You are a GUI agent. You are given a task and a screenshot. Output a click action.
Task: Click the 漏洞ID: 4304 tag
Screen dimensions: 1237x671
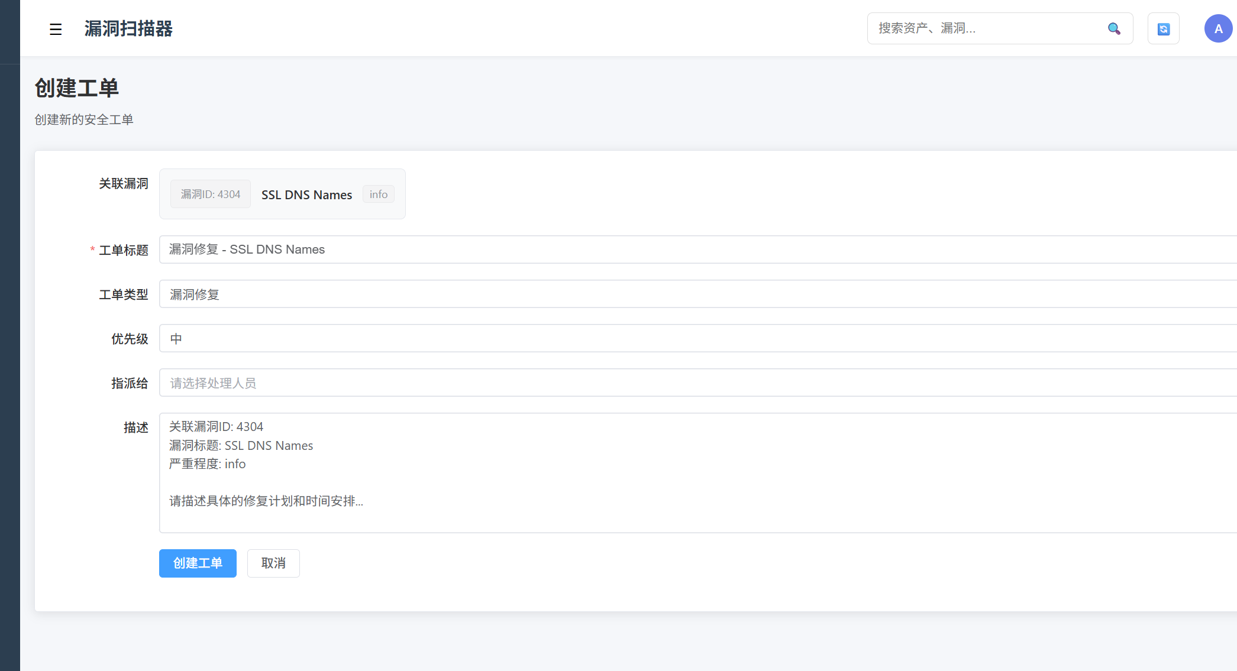pos(211,195)
